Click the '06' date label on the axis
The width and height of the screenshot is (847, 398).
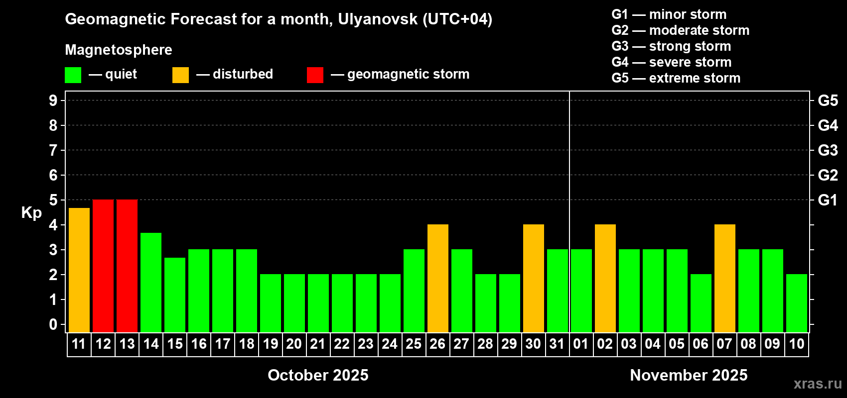click(701, 344)
